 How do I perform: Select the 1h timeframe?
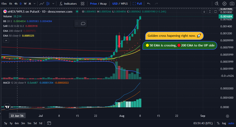10,3
